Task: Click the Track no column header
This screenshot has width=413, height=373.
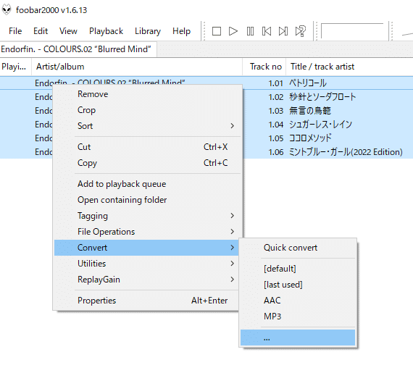Action: [264, 67]
